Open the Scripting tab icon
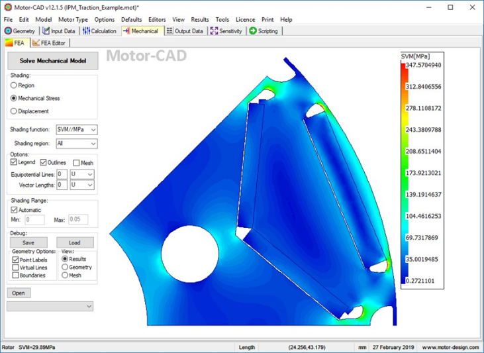 pyautogui.click(x=253, y=31)
